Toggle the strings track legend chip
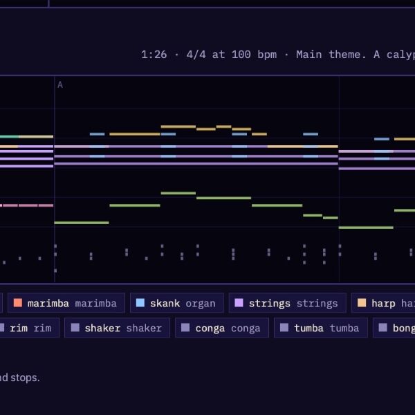Screen dimensions: 415x415 pos(288,303)
